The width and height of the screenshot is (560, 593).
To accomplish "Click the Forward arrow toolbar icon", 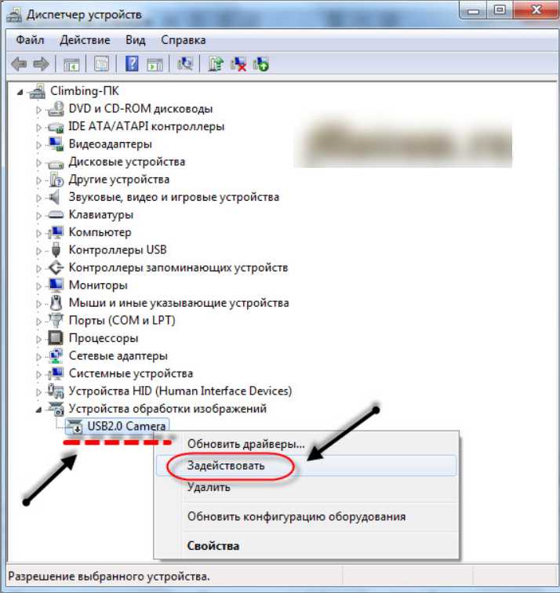I will (42, 64).
